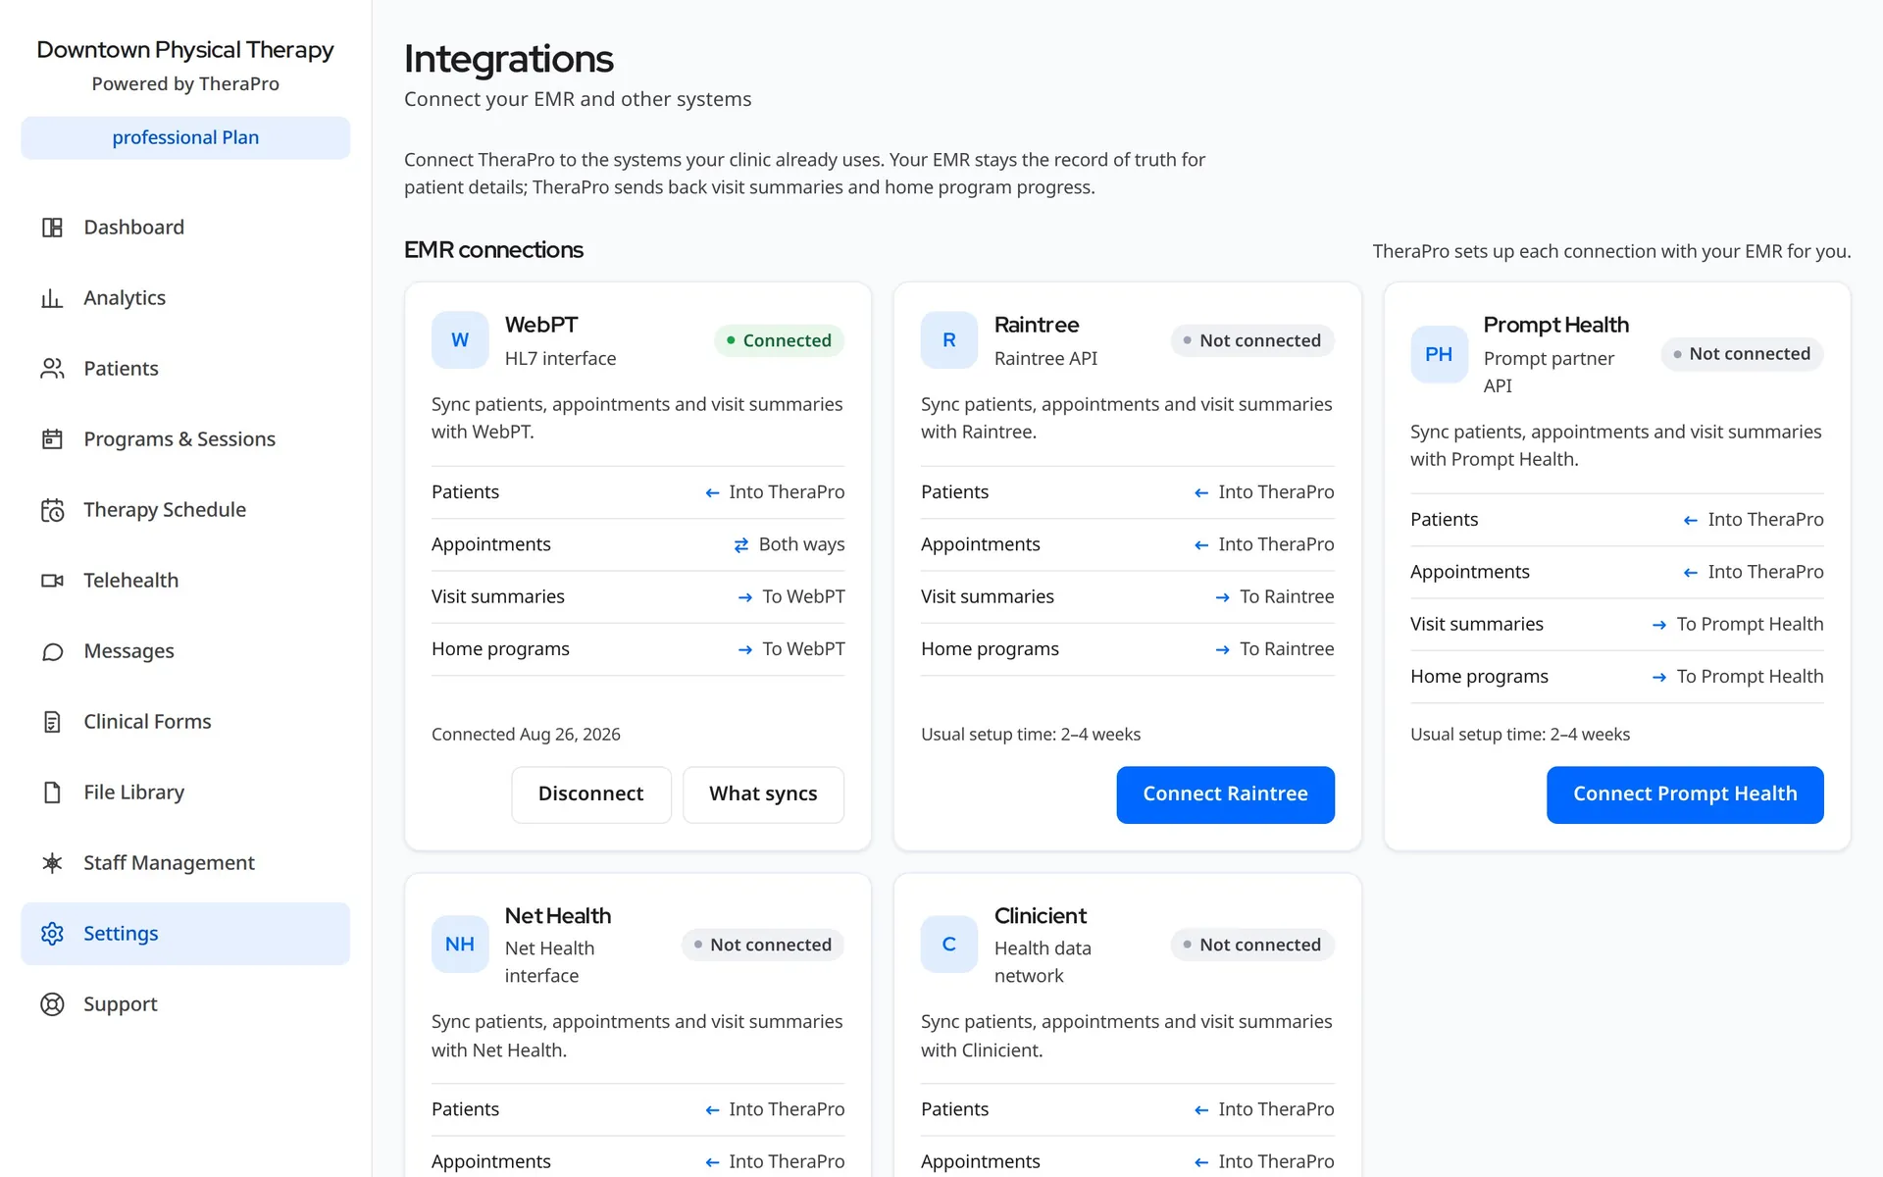
Task: Go to Analytics in the sidebar
Action: coord(185,298)
